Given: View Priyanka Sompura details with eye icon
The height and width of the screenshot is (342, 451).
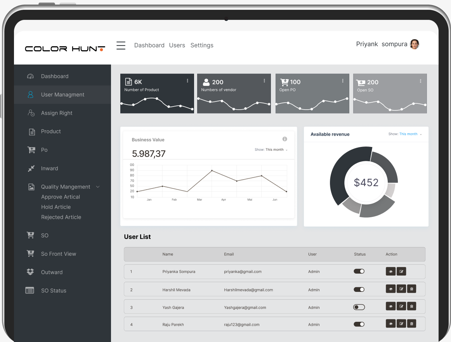Looking at the screenshot, I should (390, 271).
